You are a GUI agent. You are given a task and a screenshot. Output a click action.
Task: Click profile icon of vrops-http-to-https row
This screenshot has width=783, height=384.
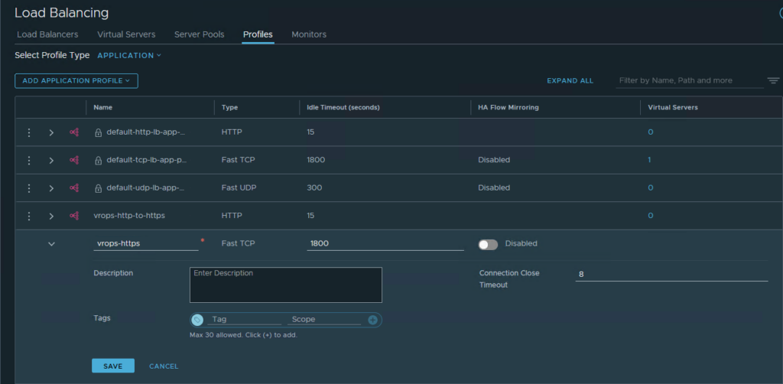[x=74, y=216]
